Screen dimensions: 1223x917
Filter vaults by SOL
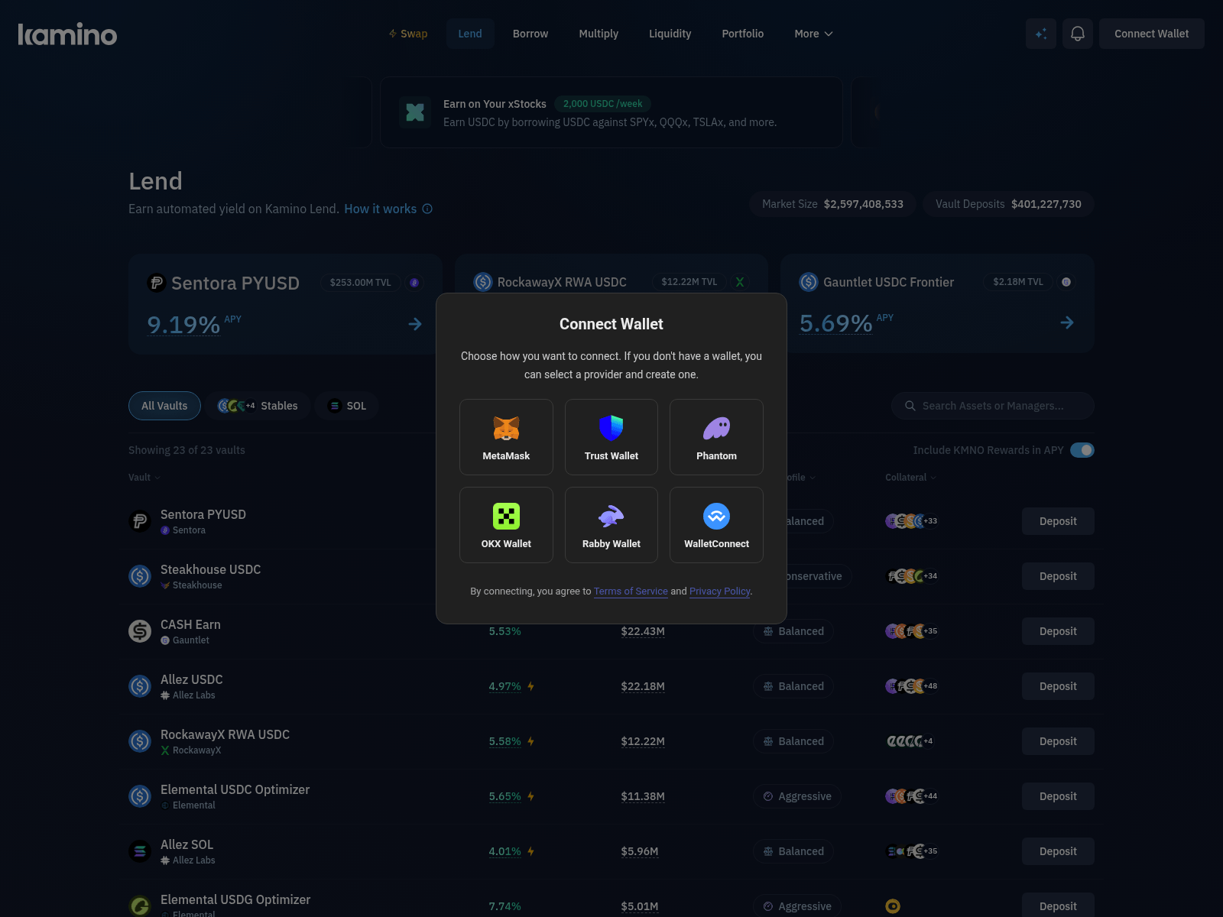tap(347, 406)
